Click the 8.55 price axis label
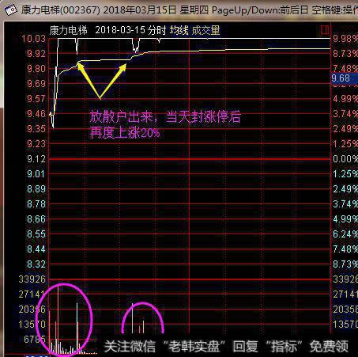Image resolution: width=358 pixels, height=357 pixels. (36, 234)
